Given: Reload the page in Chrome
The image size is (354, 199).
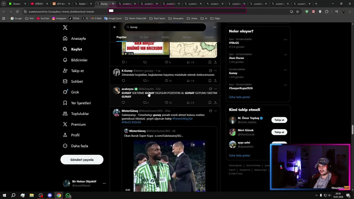Looking at the screenshot, I should (x=17, y=12).
